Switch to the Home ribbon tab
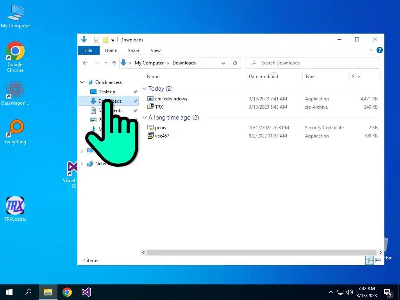 [111, 50]
